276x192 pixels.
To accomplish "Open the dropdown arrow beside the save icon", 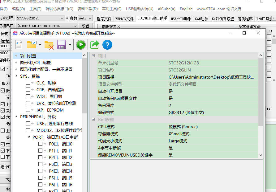I will [x=70, y=45].
